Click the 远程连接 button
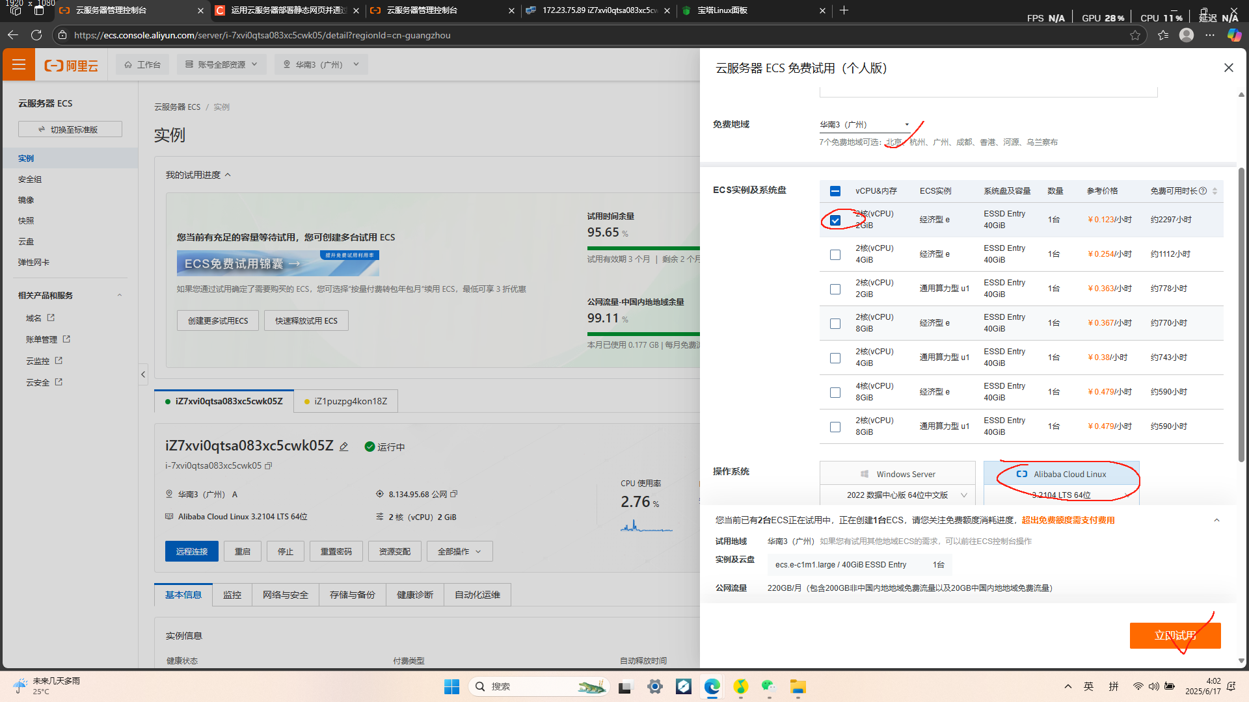Screen dimensions: 1249x702 [x=192, y=552]
